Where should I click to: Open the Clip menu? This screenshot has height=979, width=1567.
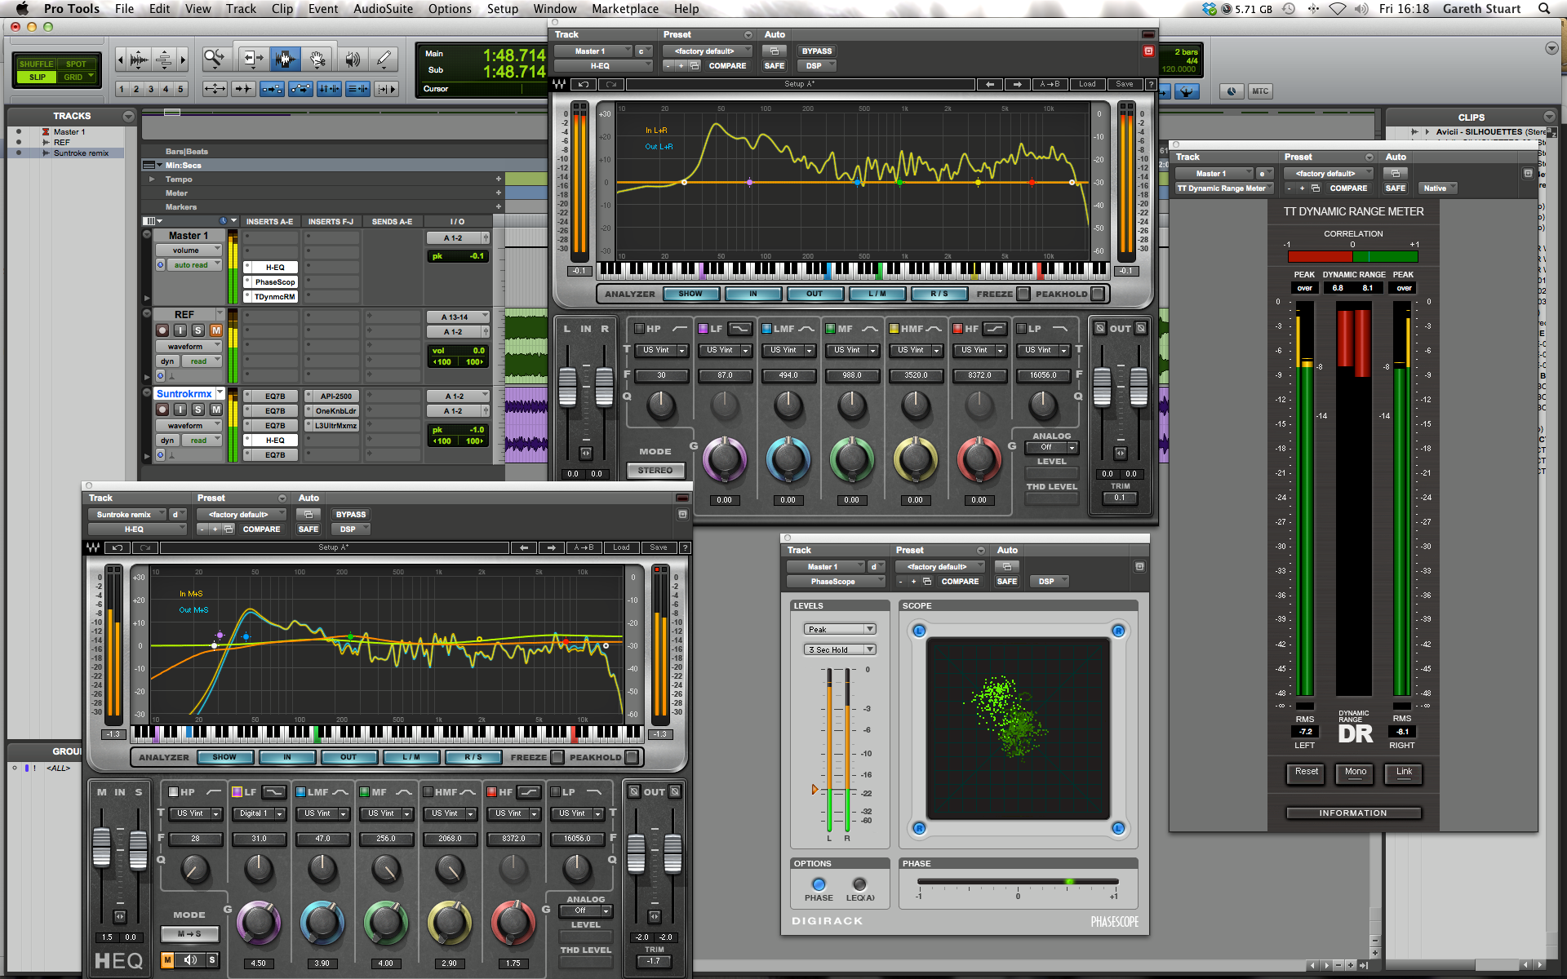[x=282, y=9]
